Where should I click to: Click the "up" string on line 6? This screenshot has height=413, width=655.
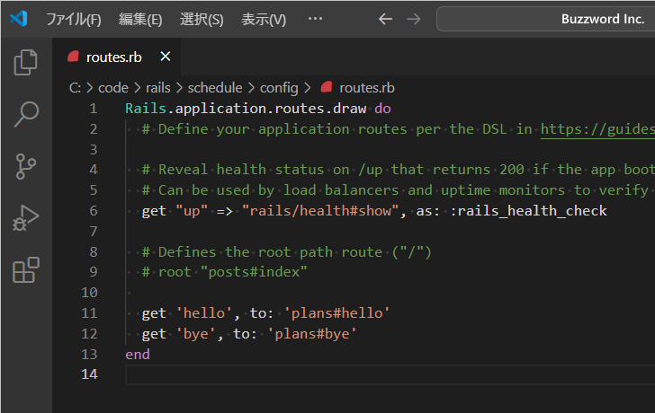pos(192,211)
